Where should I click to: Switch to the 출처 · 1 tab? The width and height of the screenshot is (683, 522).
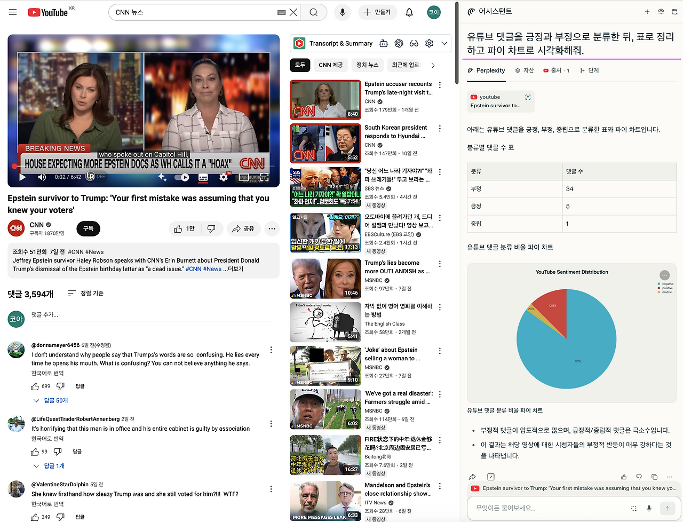(557, 70)
